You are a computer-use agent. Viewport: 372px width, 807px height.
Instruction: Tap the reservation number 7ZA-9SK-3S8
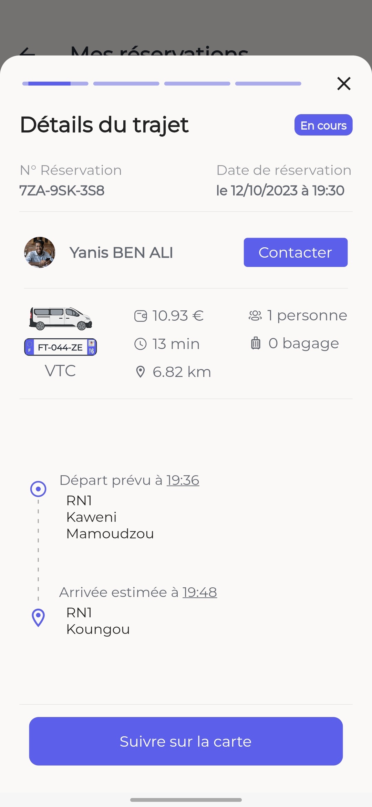click(x=62, y=190)
